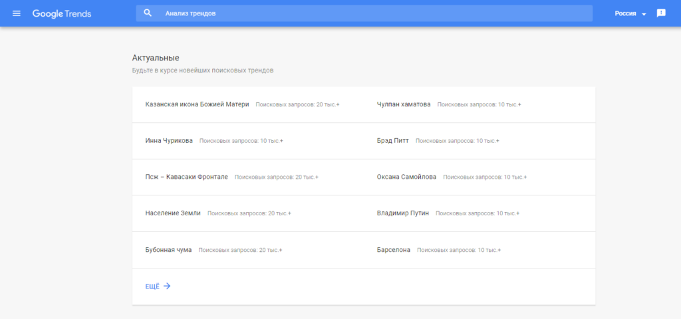Open Псж – Кавасаки Фронтале trend
The image size is (681, 319).
[186, 177]
